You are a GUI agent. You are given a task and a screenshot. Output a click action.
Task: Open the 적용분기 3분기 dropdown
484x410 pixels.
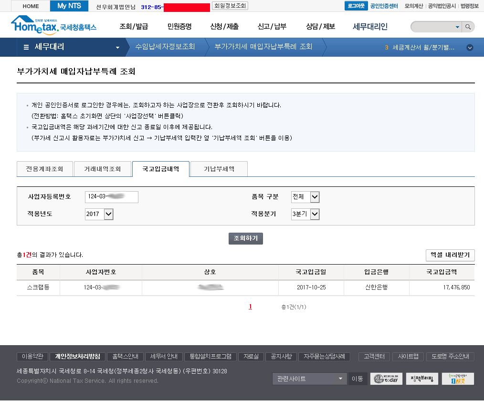tap(315, 214)
